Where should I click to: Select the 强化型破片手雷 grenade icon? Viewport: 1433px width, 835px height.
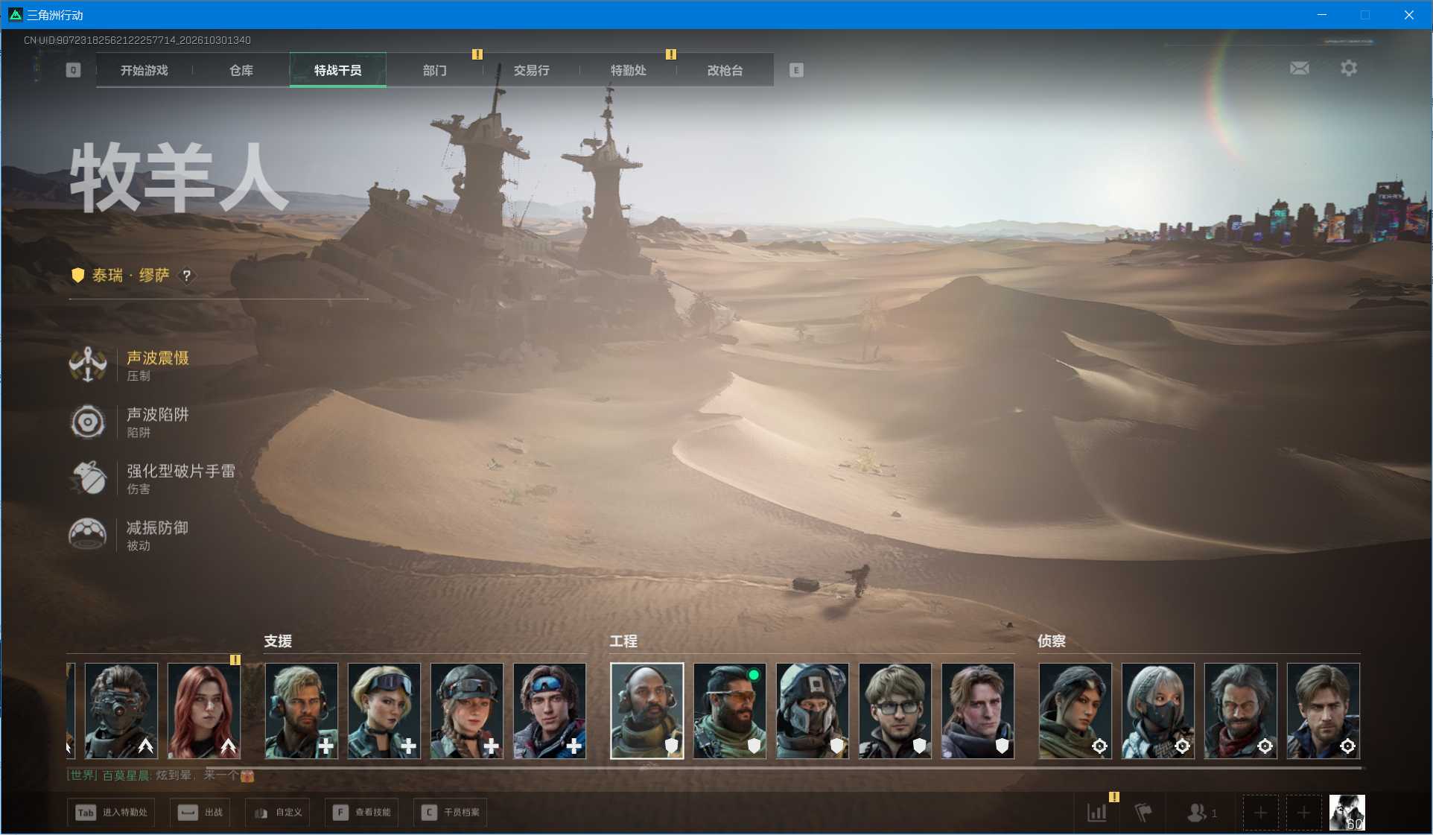88,478
